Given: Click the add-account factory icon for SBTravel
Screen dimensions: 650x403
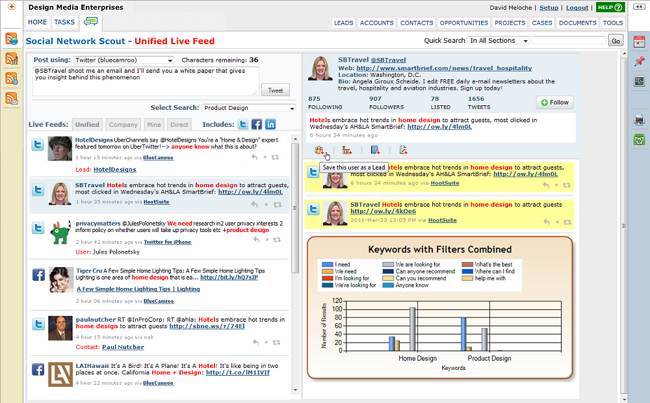Looking at the screenshot, I should pos(347,150).
